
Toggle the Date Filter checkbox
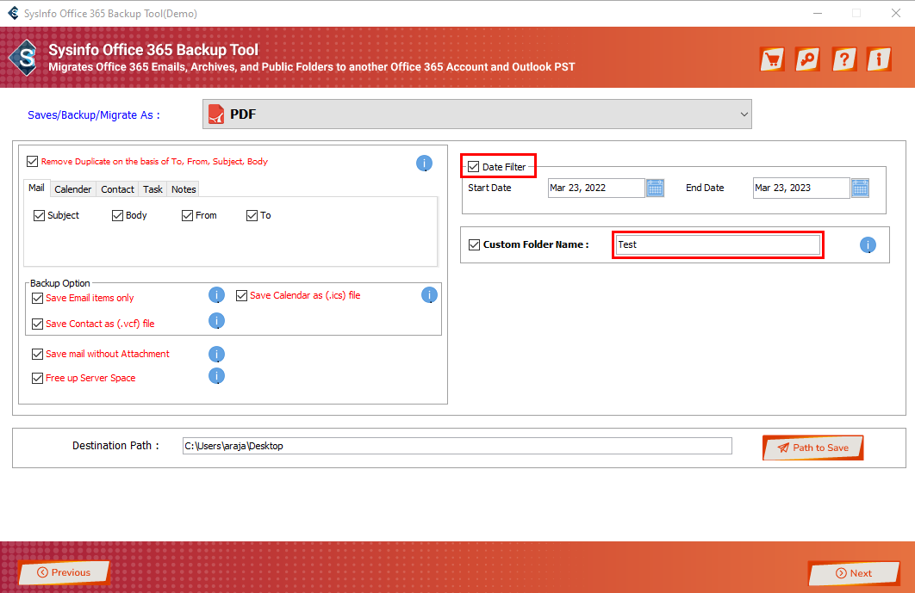tap(474, 167)
